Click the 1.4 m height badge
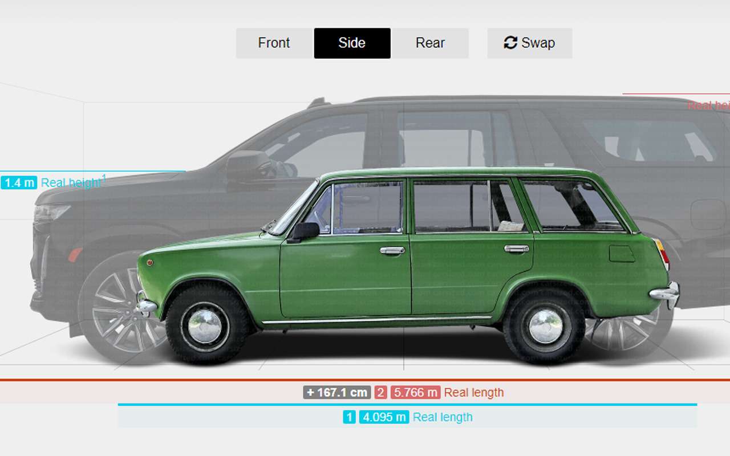730x456 pixels. pos(19,182)
